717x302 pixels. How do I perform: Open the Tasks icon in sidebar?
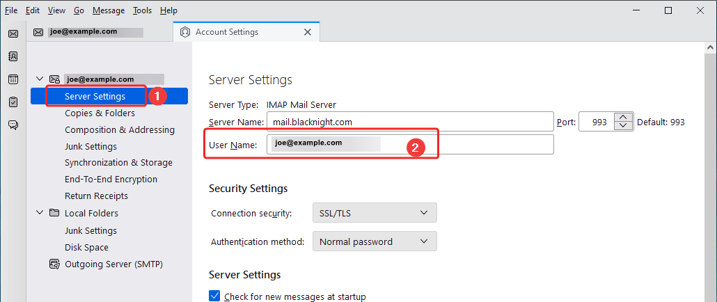[x=13, y=102]
